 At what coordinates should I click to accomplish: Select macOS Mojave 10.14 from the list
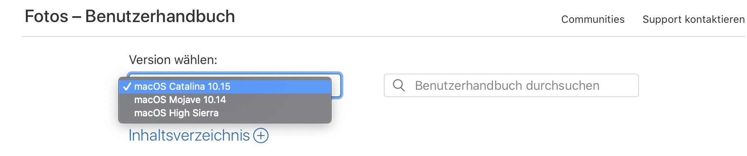pos(180,100)
